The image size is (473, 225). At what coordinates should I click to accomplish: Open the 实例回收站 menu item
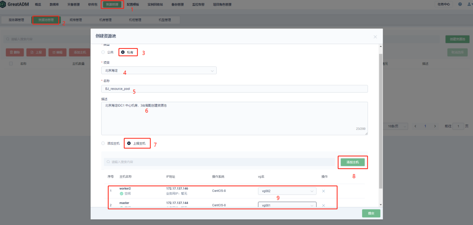pyautogui.click(x=155, y=4)
